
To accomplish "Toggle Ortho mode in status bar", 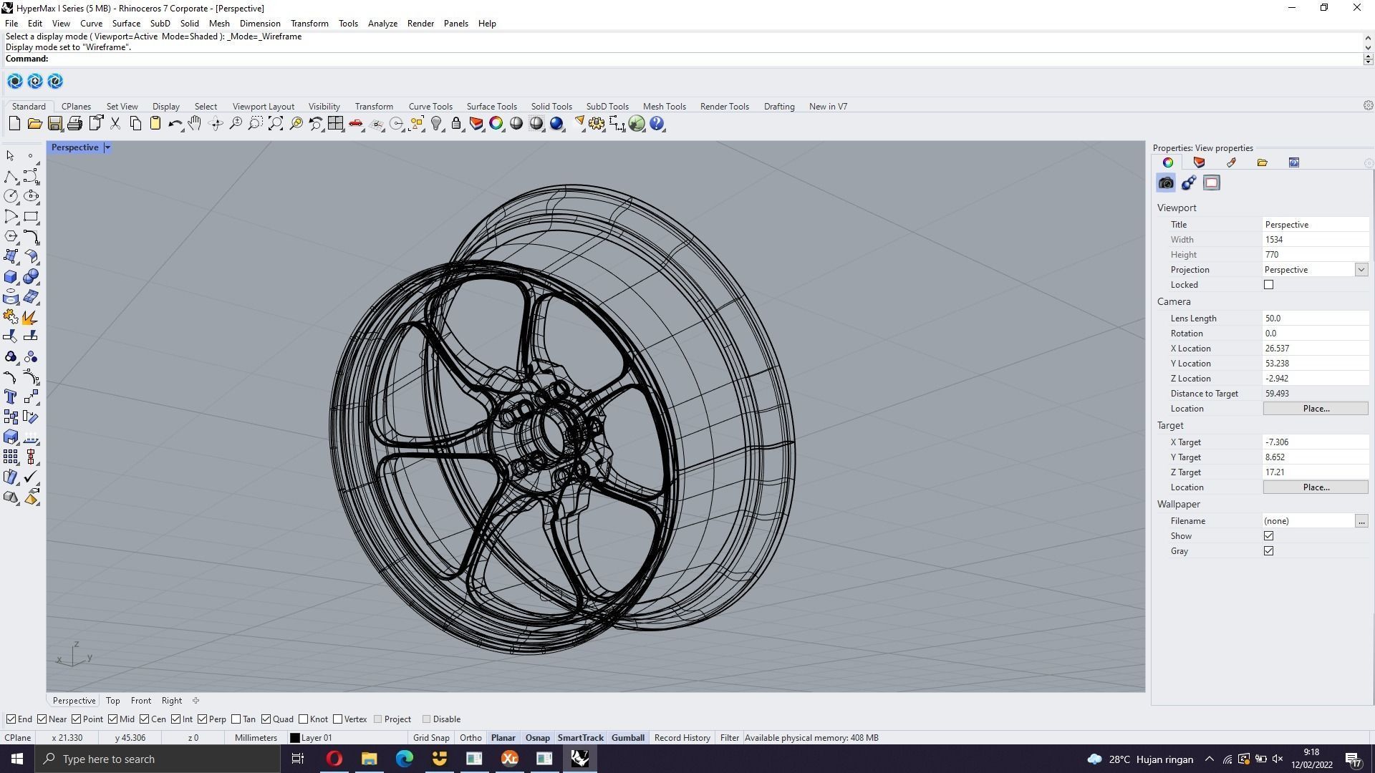I will [x=471, y=738].
